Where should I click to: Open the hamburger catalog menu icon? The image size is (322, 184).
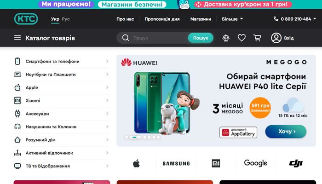pos(17,38)
